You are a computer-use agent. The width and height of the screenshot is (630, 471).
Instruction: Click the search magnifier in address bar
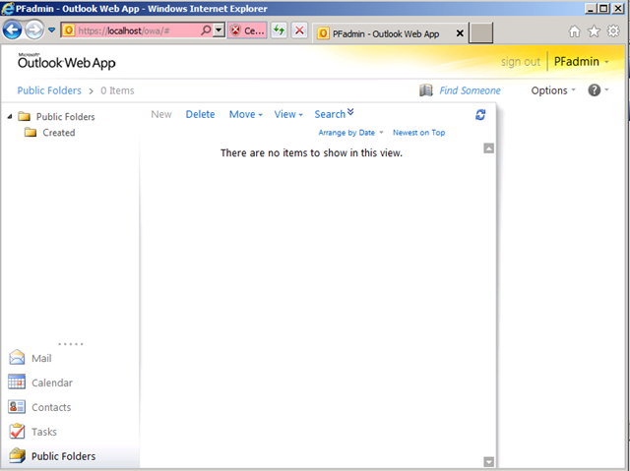point(206,30)
